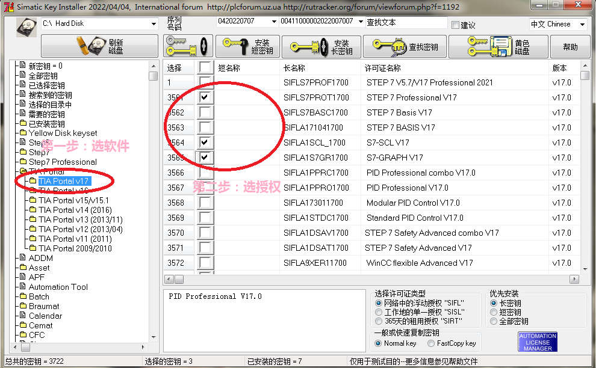Image resolution: width=596 pixels, height=368 pixels.
Task: Select floating license "SIFL" radio button
Action: click(378, 303)
